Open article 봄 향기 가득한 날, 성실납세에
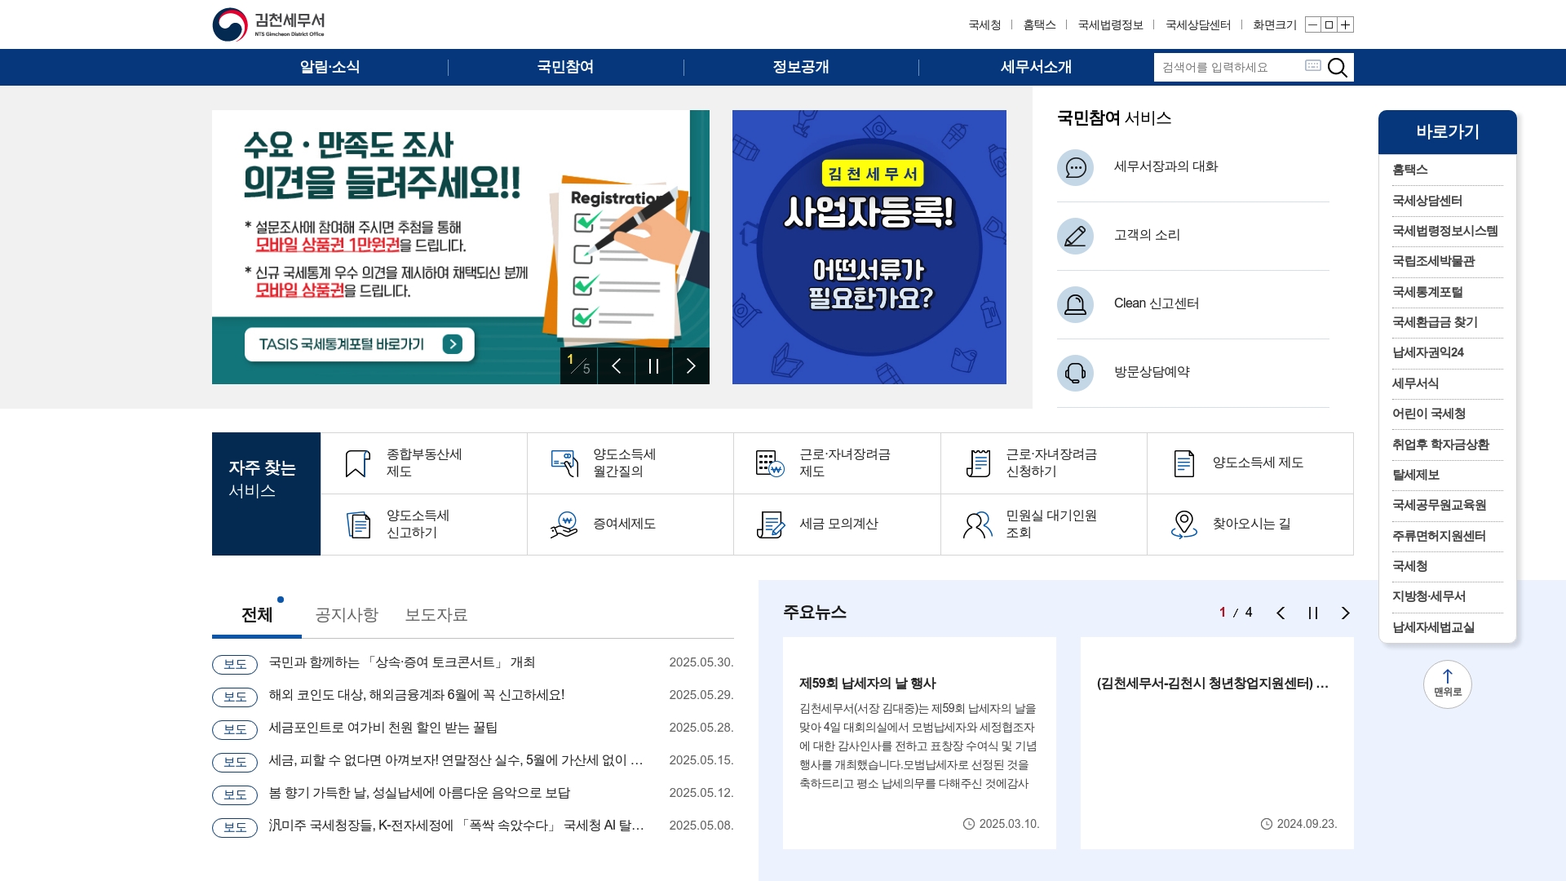This screenshot has height=881, width=1566. tap(419, 793)
